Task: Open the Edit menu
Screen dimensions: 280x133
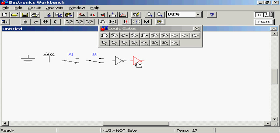Action: 18,8
